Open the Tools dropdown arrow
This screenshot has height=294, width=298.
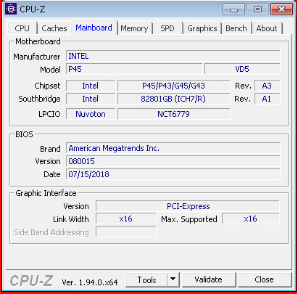coord(173,279)
